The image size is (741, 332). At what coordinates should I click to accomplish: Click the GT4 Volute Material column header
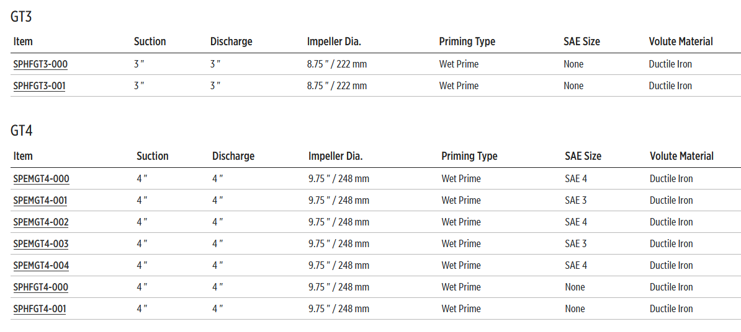pyautogui.click(x=681, y=156)
